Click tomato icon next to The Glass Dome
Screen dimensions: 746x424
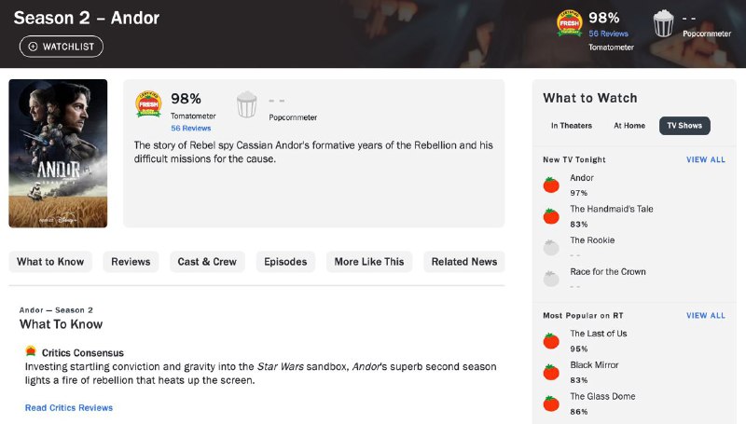pyautogui.click(x=551, y=403)
